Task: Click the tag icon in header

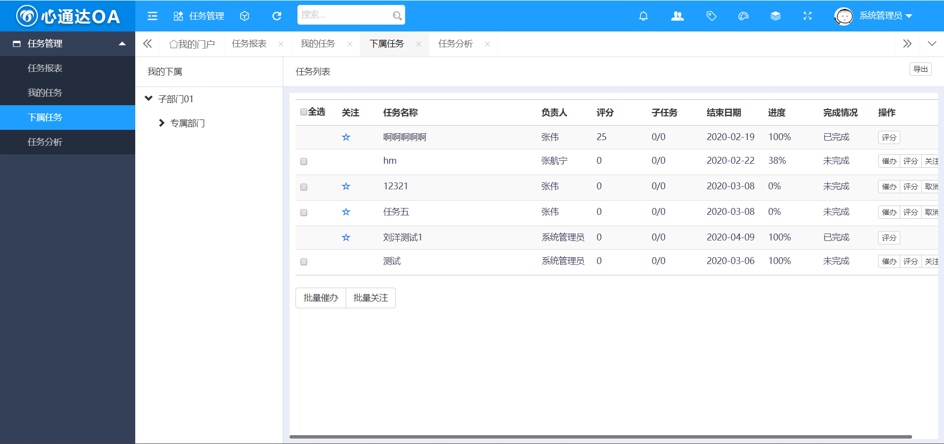Action: point(711,16)
